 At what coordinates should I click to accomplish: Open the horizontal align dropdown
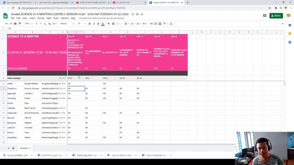click(x=127, y=24)
